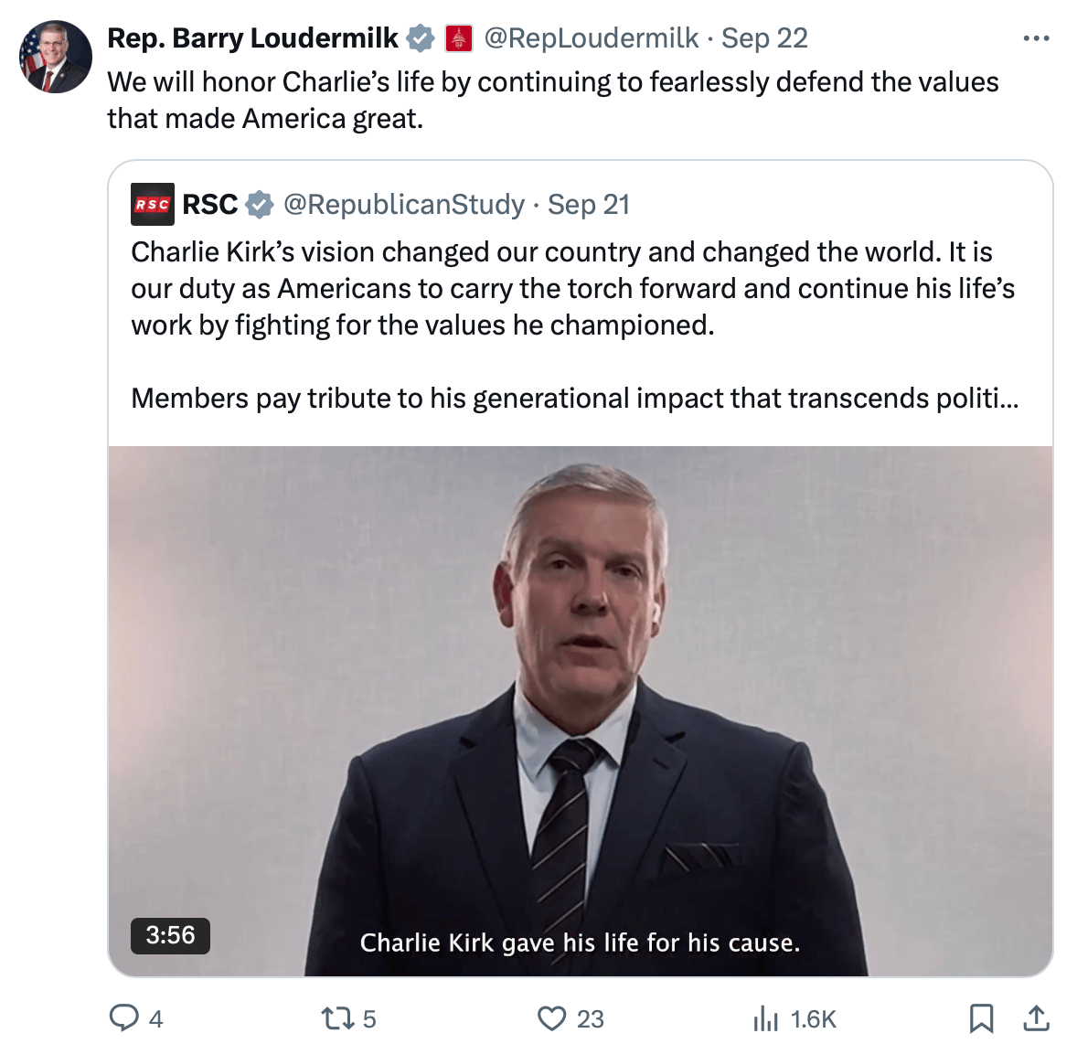View post analytics bar-chart icon
Image resolution: width=1077 pixels, height=1044 pixels.
[x=764, y=1018]
